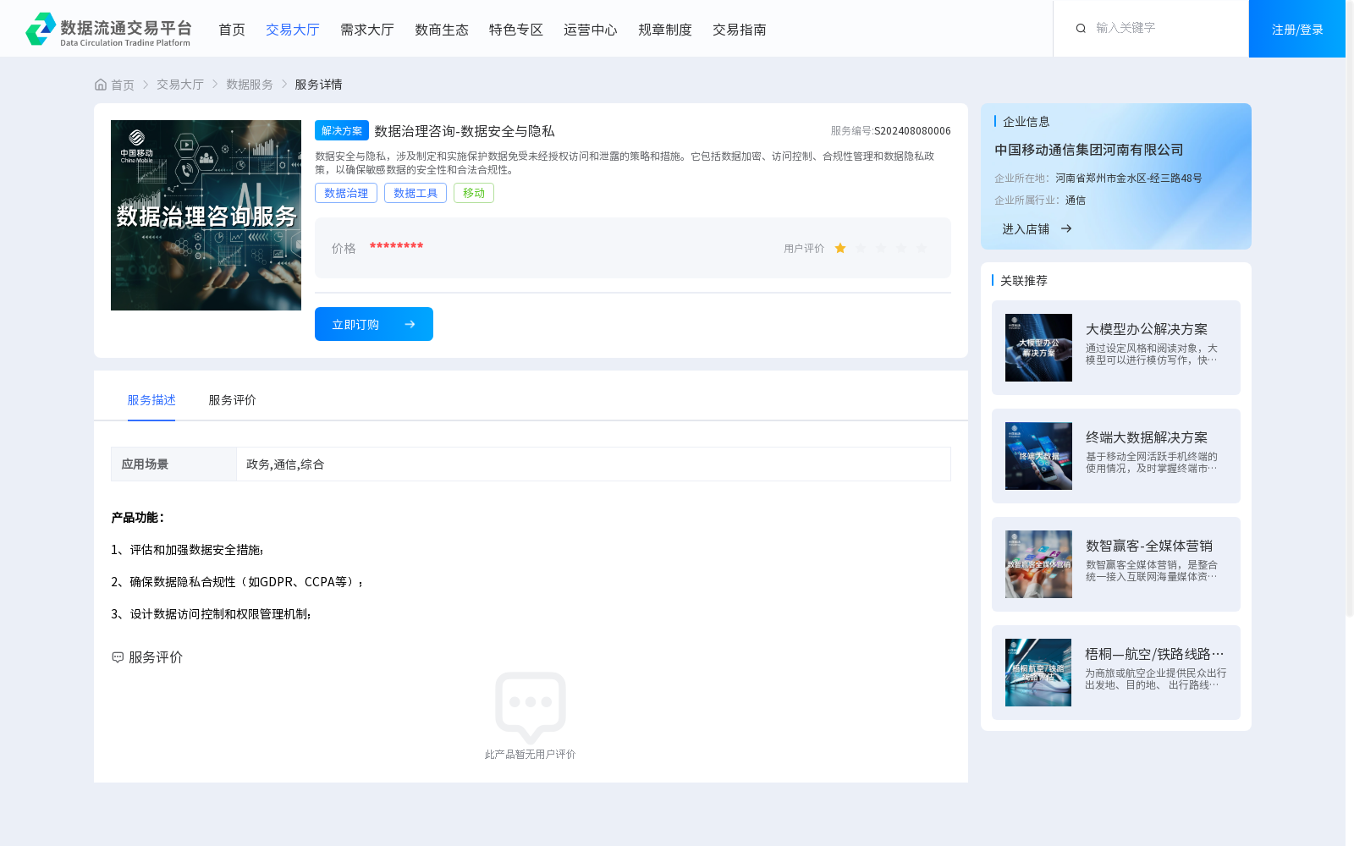Click the arrow next to 进入店铺
Image resolution: width=1354 pixels, height=846 pixels.
(1066, 228)
